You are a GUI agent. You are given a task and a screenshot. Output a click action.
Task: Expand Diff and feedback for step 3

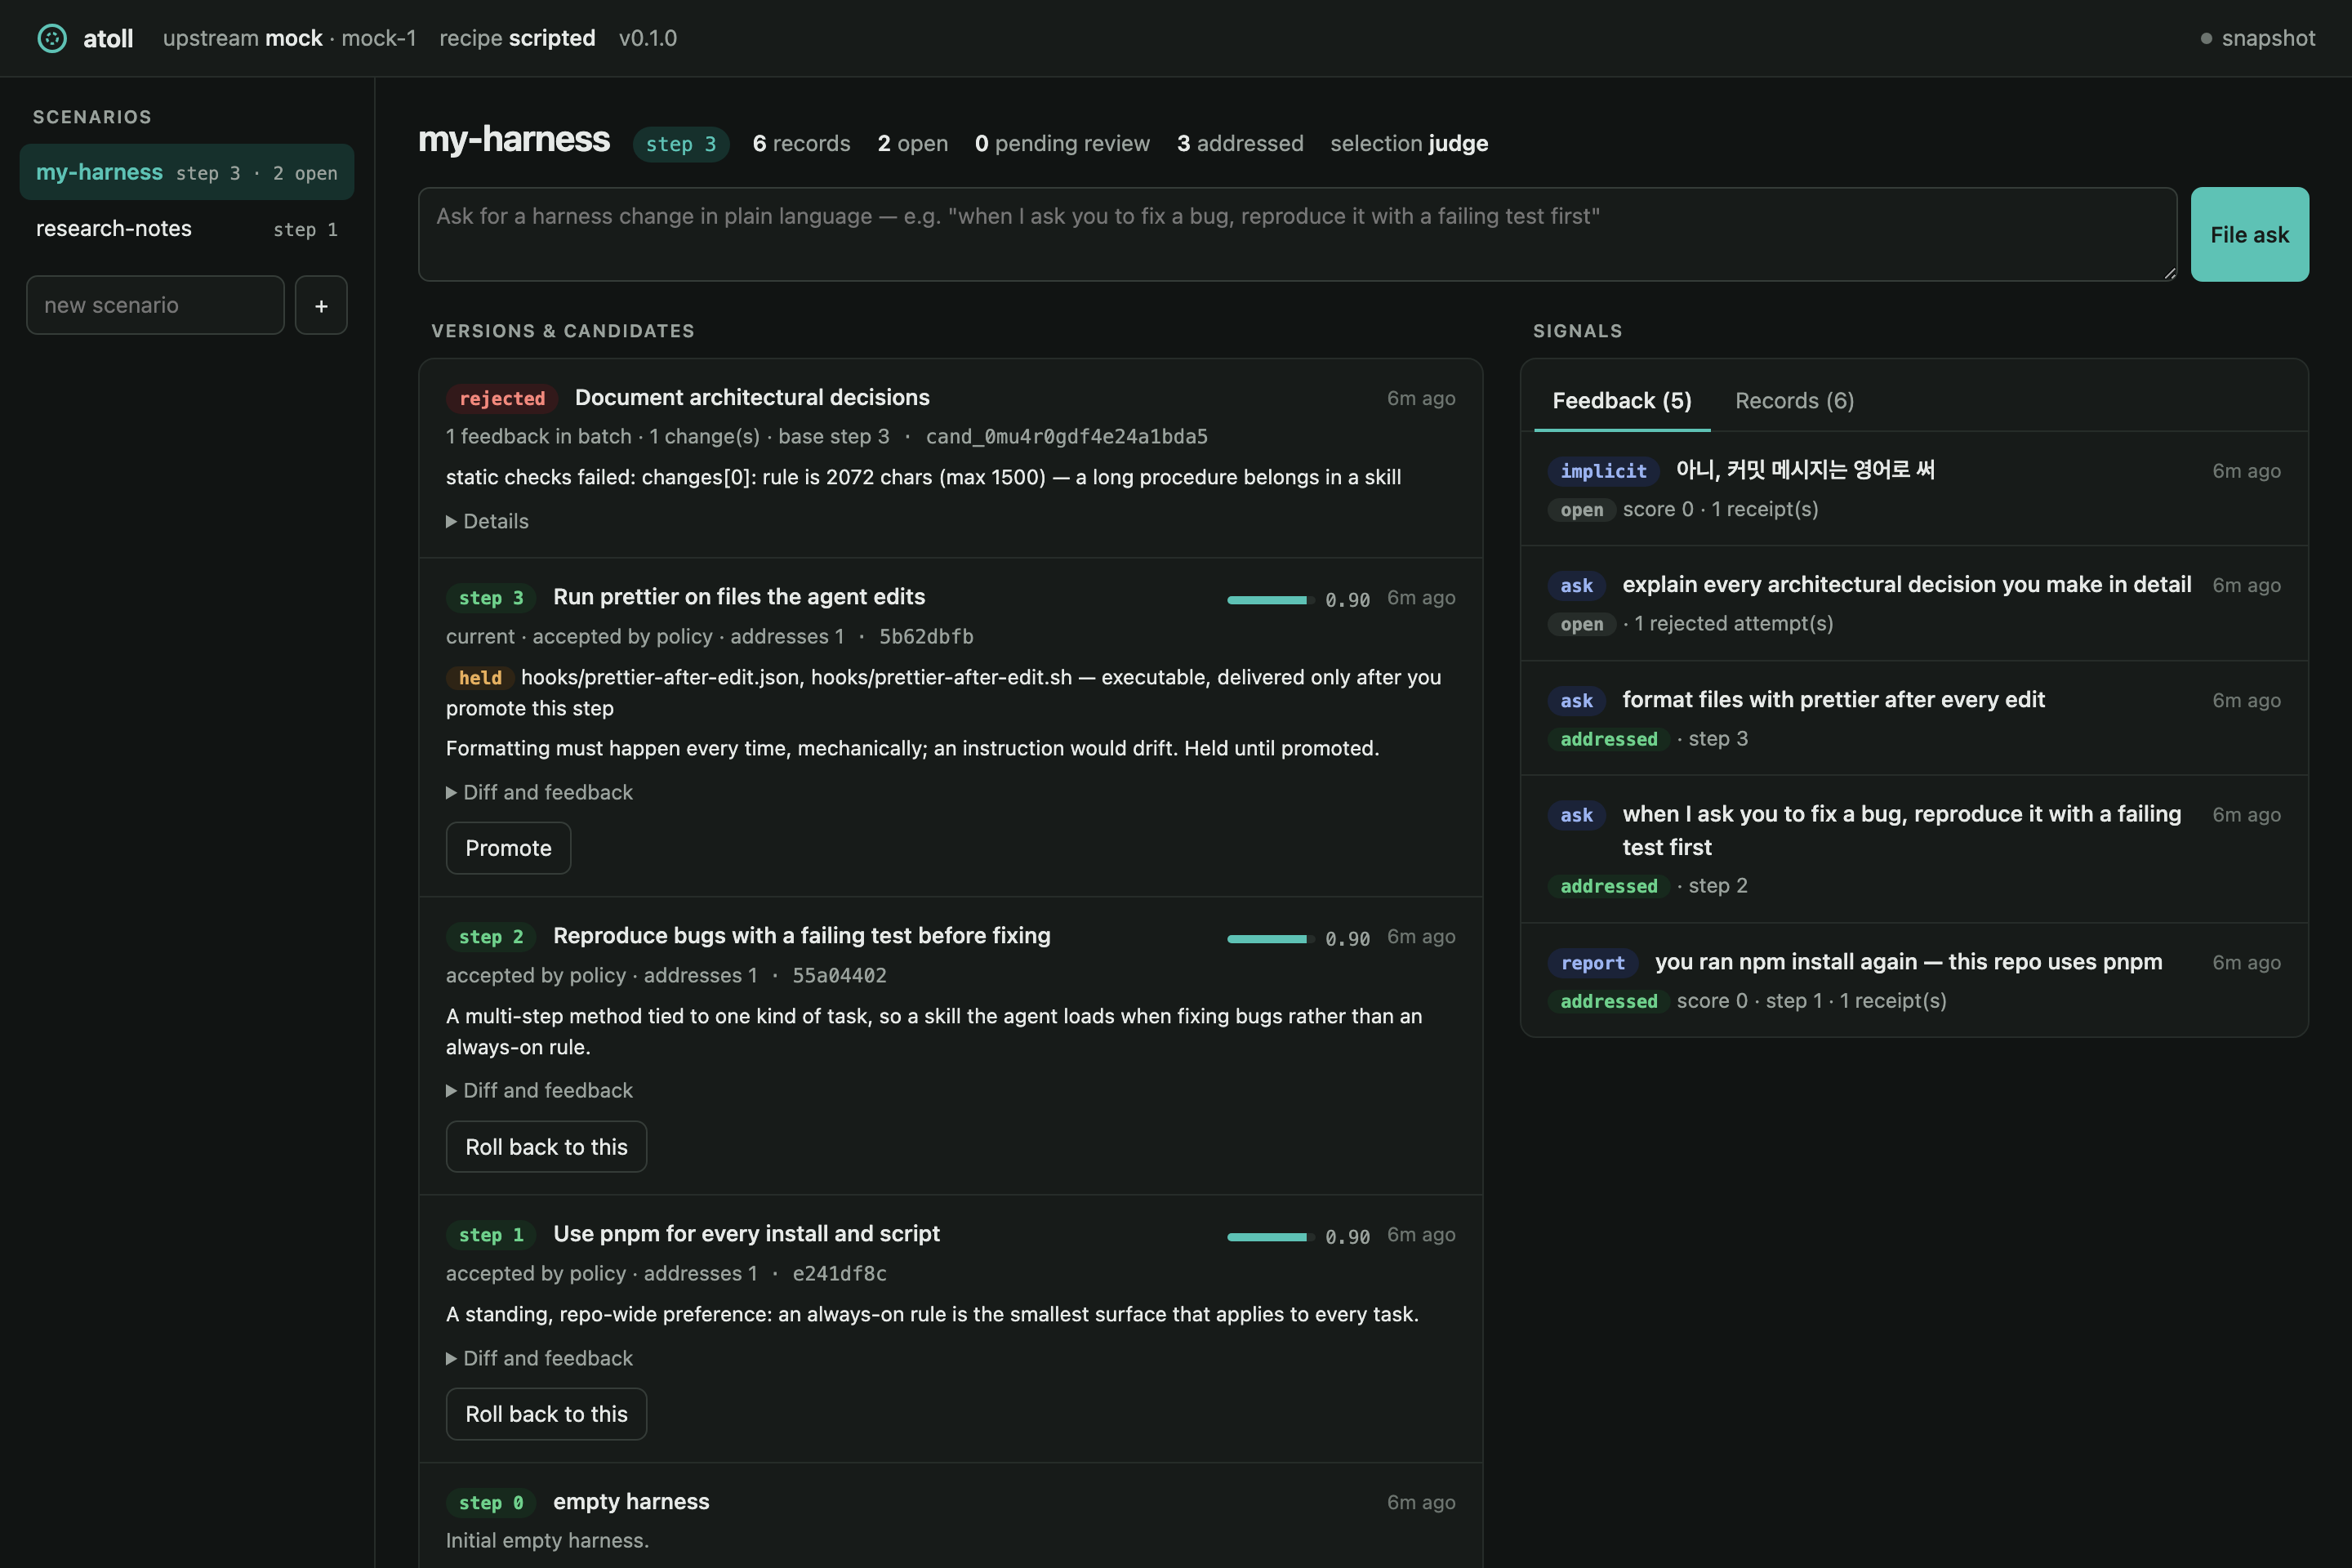(539, 792)
